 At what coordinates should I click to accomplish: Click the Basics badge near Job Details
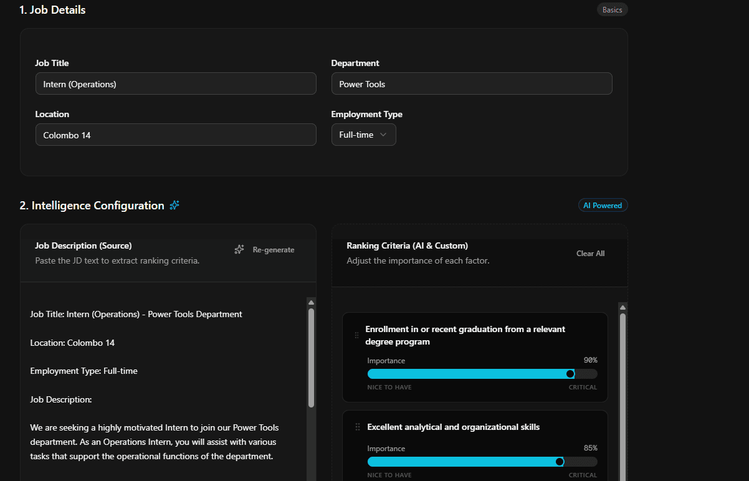(x=612, y=9)
